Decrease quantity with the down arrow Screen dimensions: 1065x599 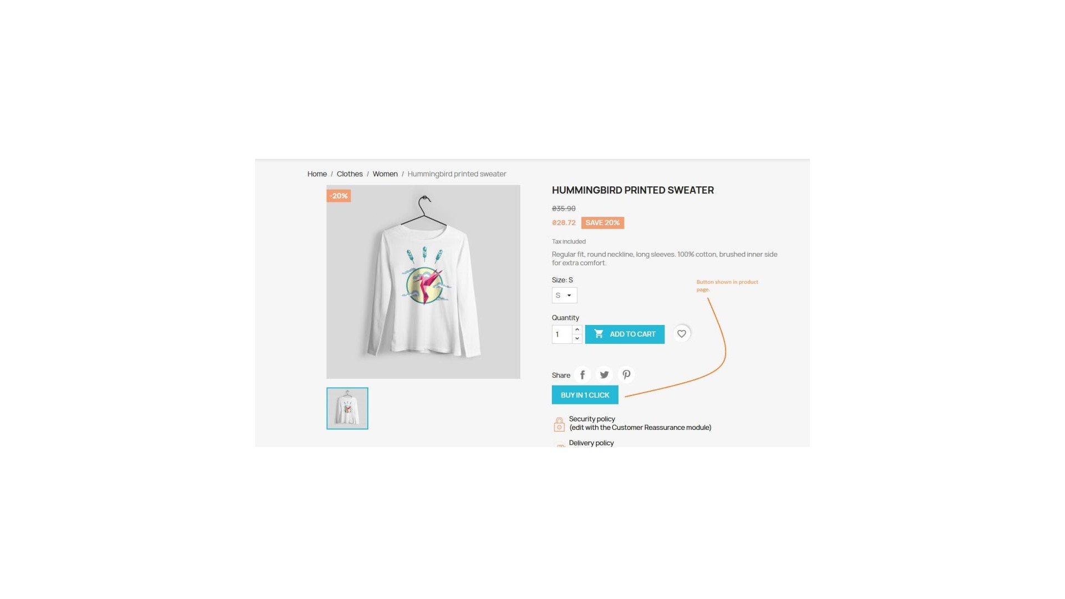pos(577,338)
